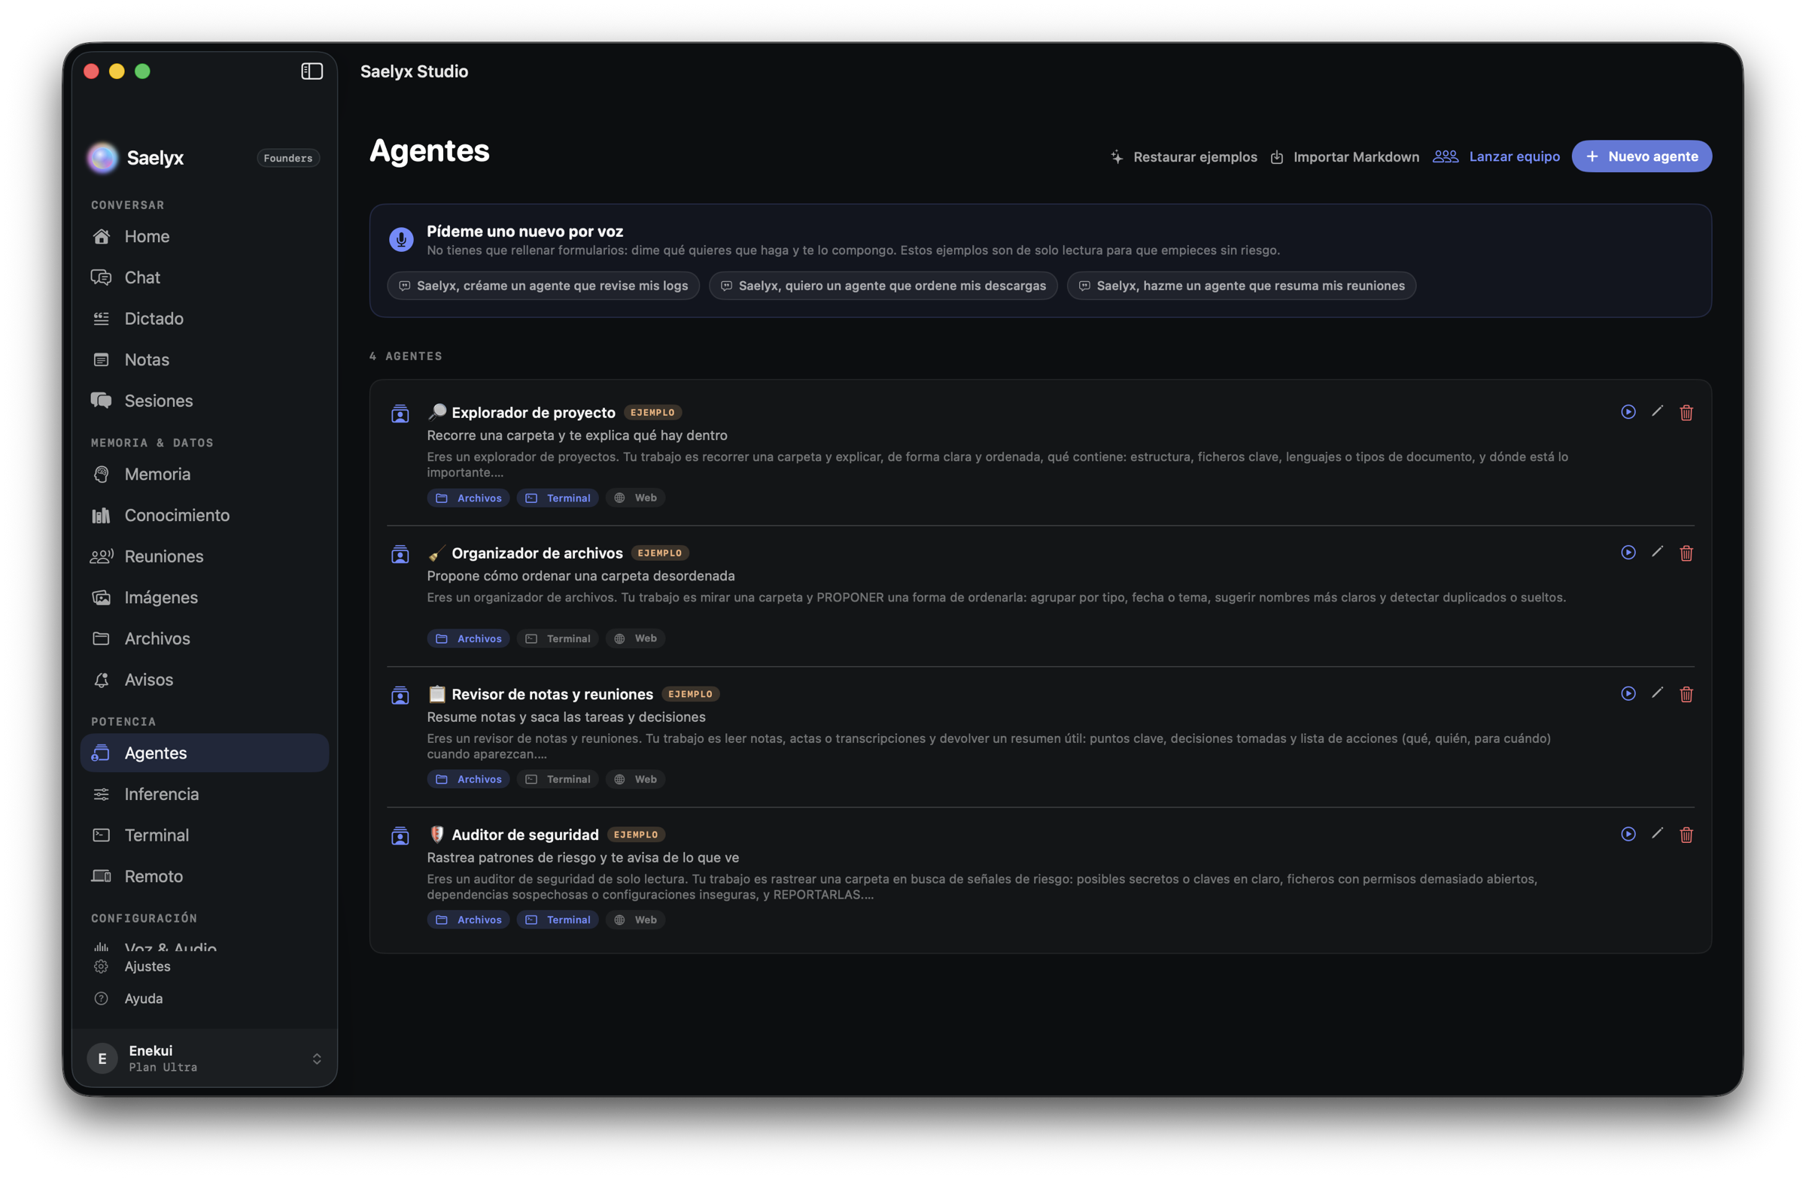Open Ayuda
1806x1179 pixels.
tap(204, 999)
